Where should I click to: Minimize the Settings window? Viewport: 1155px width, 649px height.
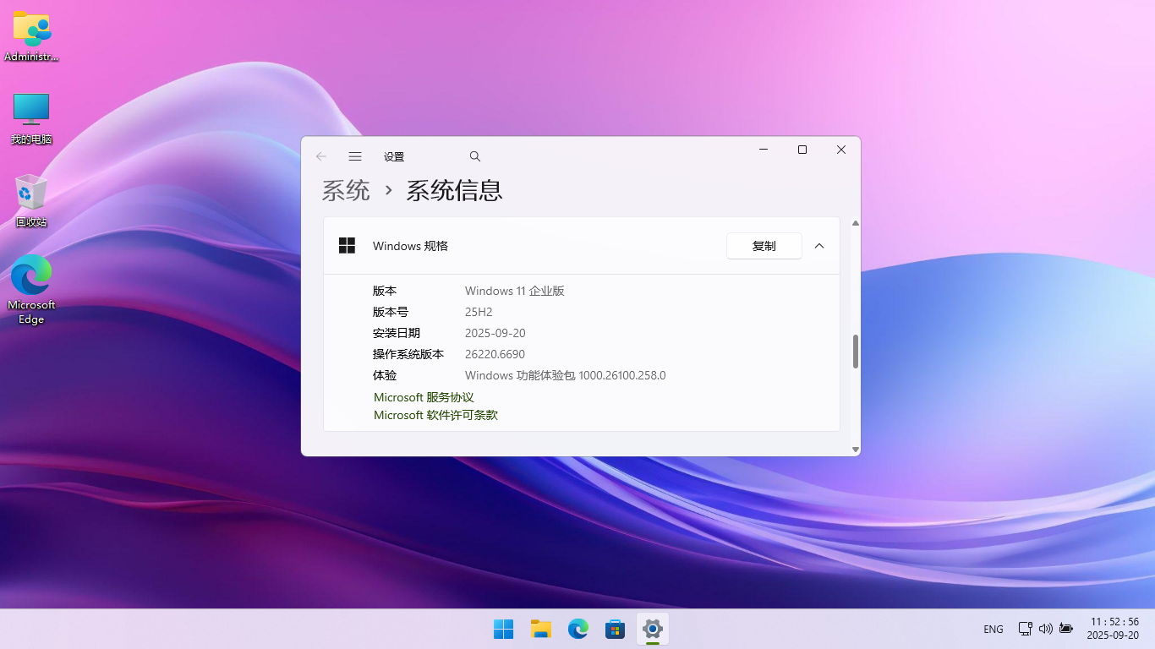(x=764, y=150)
